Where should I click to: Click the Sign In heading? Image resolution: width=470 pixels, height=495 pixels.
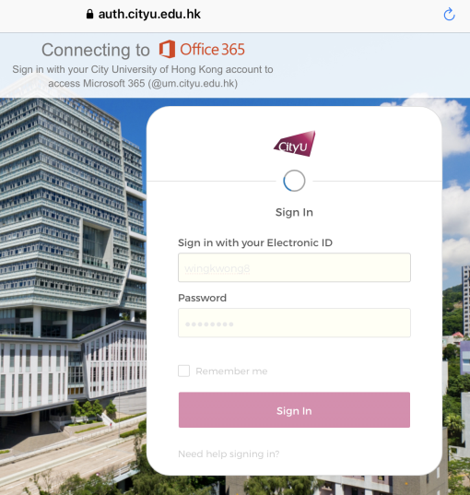click(x=294, y=212)
